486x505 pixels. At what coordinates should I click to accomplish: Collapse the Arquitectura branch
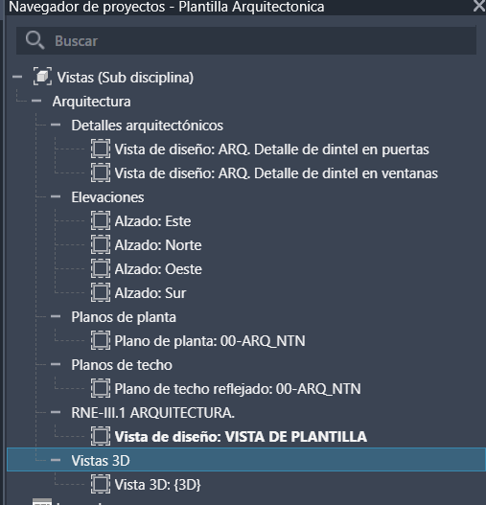tap(36, 101)
